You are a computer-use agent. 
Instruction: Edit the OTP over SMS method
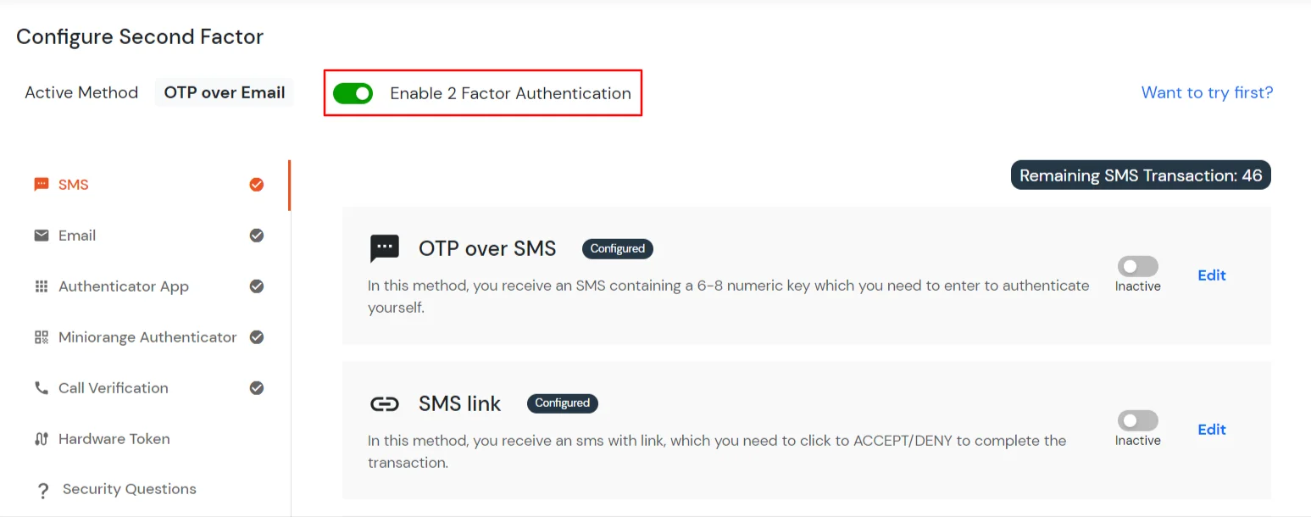coord(1212,275)
